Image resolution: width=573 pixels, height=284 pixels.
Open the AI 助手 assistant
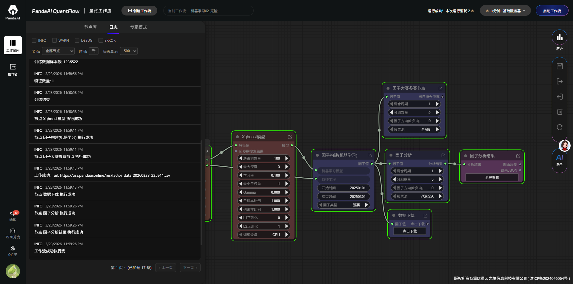[559, 160]
